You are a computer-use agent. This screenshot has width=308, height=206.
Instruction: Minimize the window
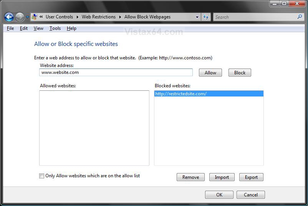[x=275, y=3]
